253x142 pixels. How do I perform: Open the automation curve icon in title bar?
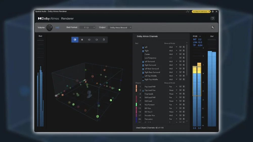pyautogui.click(x=188, y=11)
